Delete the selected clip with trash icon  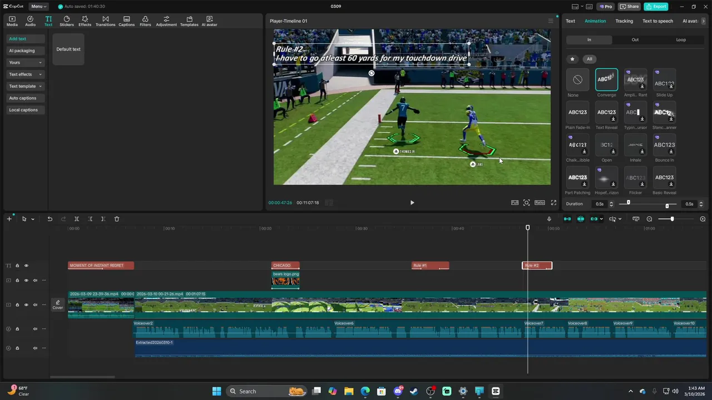117,219
